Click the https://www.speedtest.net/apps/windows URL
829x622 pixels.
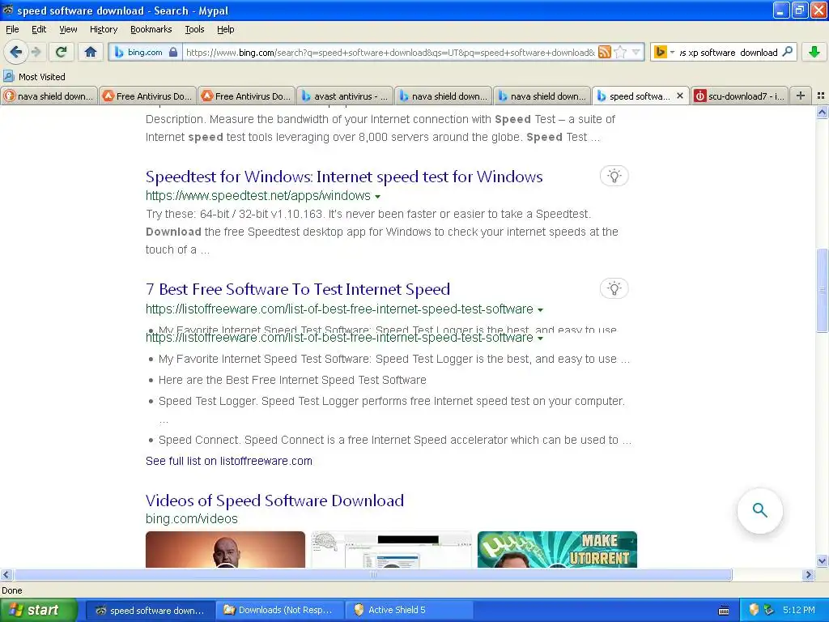coord(258,196)
